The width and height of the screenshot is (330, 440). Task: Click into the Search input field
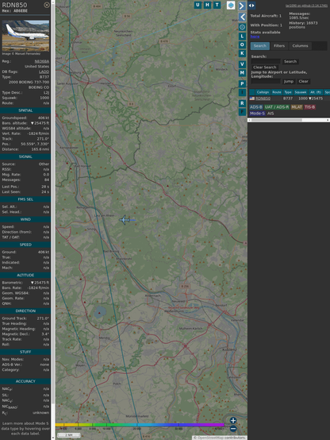[x=266, y=61]
